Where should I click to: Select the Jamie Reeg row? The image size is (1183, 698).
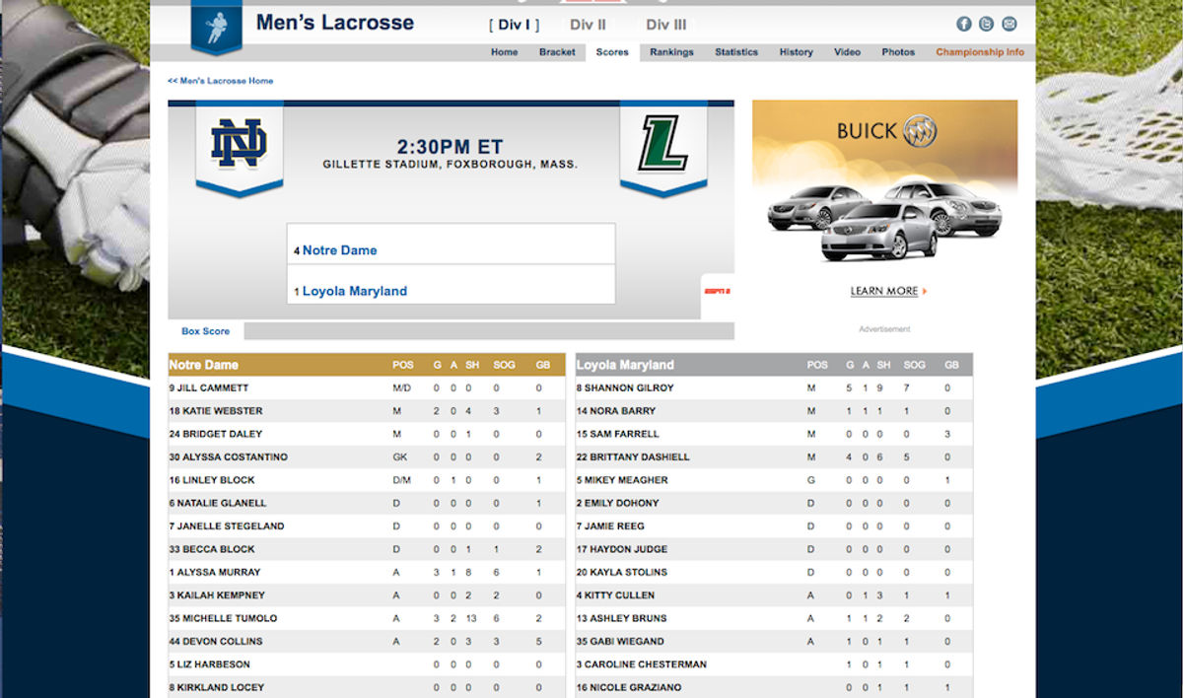coord(774,526)
